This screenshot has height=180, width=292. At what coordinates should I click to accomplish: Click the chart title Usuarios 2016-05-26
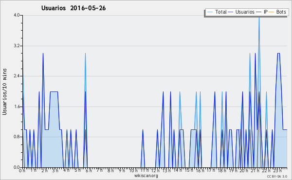pos(73,8)
